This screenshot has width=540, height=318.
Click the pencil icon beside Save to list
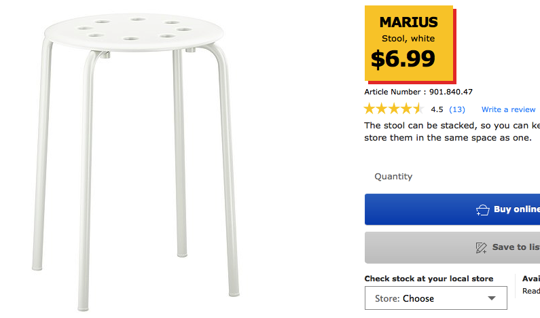pyautogui.click(x=482, y=247)
